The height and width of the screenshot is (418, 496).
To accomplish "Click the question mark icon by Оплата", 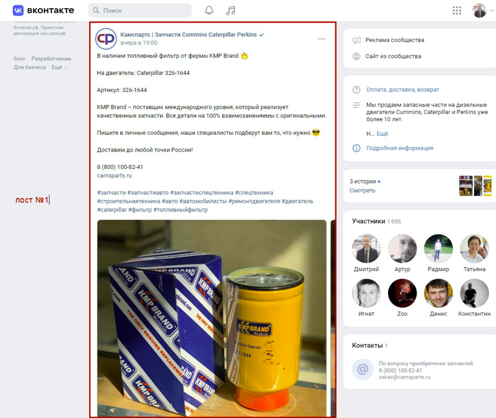I will (x=357, y=89).
